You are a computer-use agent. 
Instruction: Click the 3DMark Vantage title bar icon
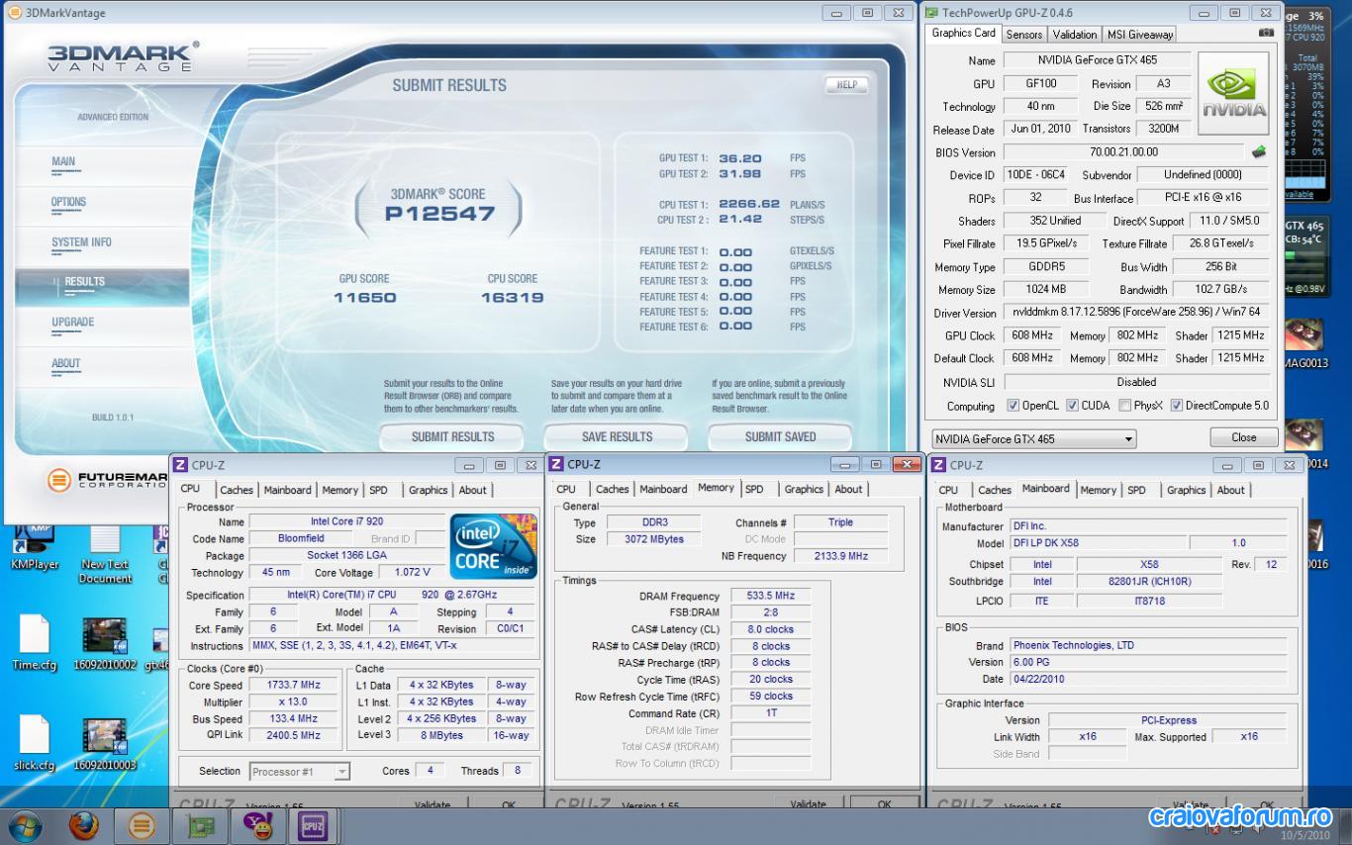pos(14,13)
